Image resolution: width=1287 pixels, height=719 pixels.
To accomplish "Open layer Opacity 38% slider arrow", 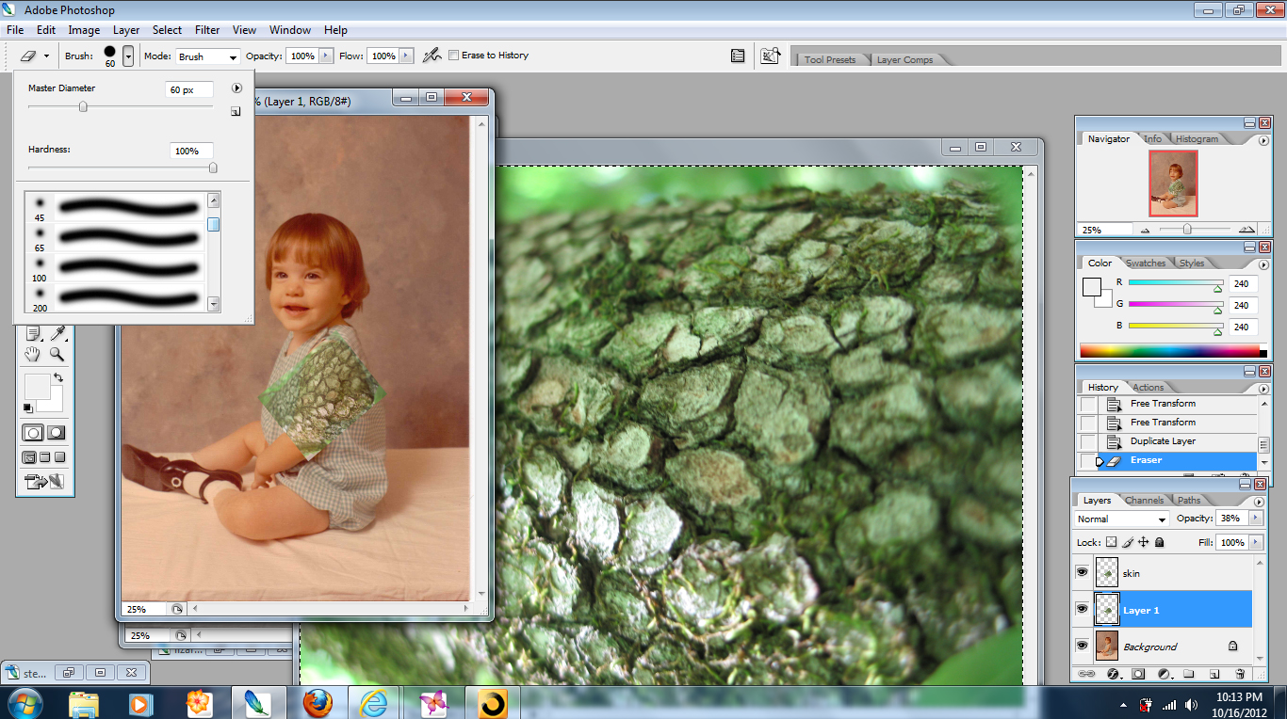I will (1254, 518).
